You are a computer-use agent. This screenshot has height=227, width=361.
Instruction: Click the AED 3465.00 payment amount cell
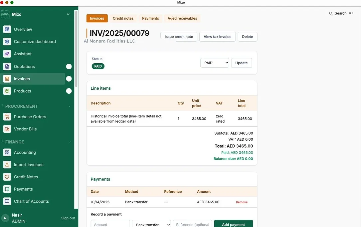[208, 202]
